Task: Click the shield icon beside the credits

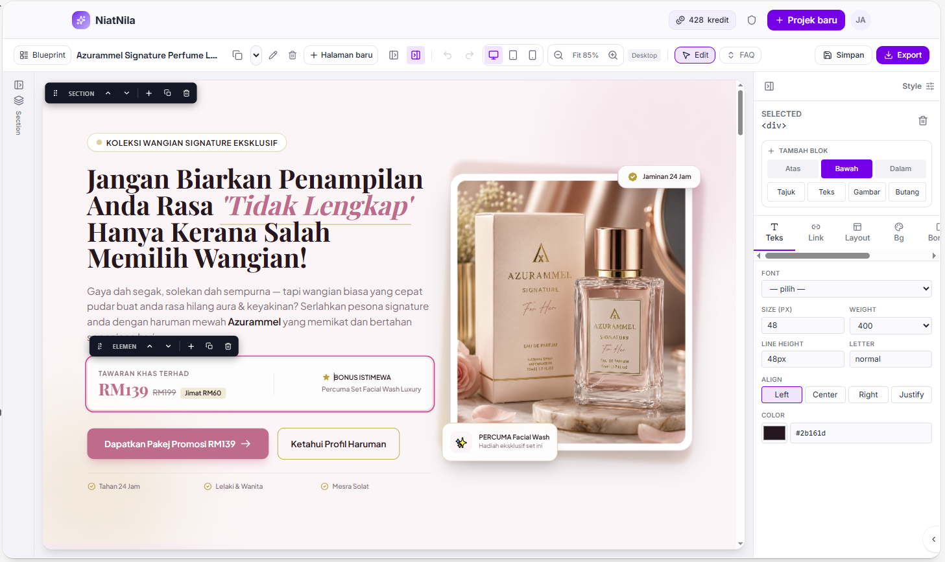Action: [x=752, y=20]
